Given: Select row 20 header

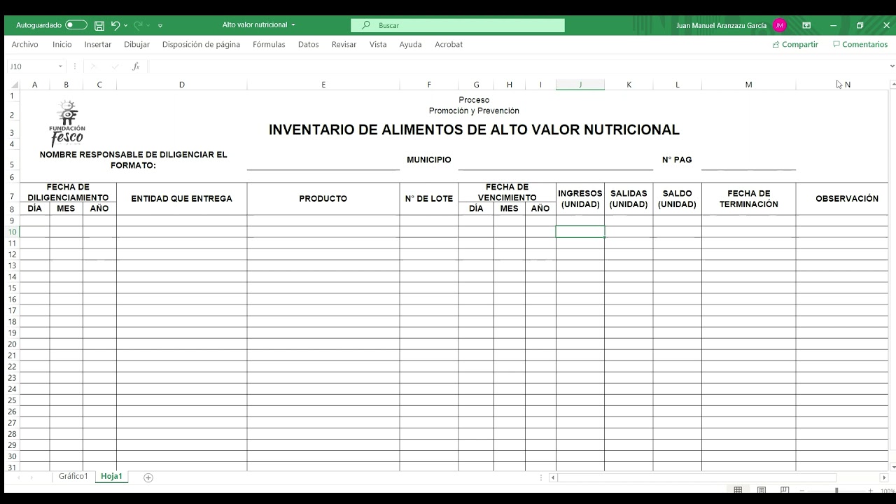Looking at the screenshot, I should [12, 344].
